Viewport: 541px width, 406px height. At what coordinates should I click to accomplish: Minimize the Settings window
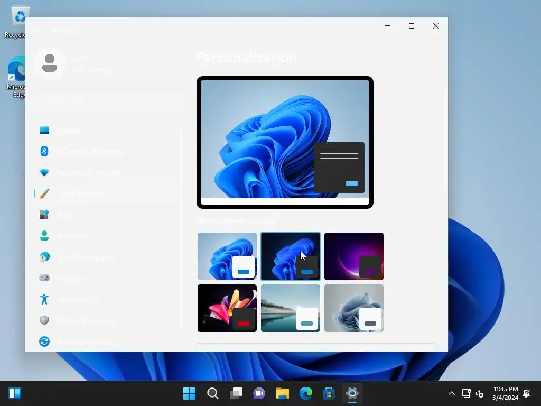pos(387,26)
